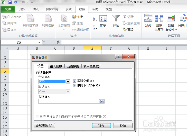Screen dimensions: 187x136
Task: Select column A header
Action: pyautogui.click(x=18, y=48)
